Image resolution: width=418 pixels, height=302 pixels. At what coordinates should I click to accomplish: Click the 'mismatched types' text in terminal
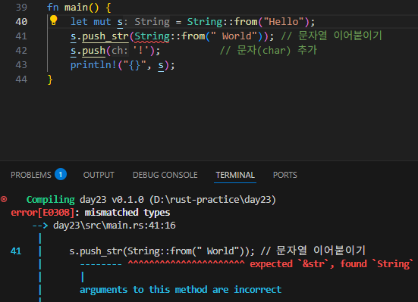pyautogui.click(x=127, y=213)
